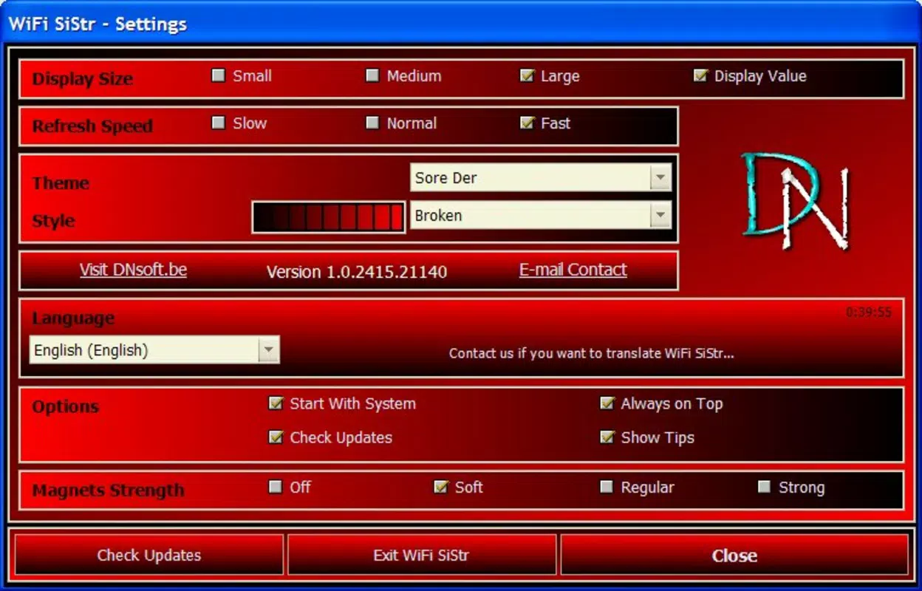Click the Style label
This screenshot has width=922, height=591.
pyautogui.click(x=53, y=221)
